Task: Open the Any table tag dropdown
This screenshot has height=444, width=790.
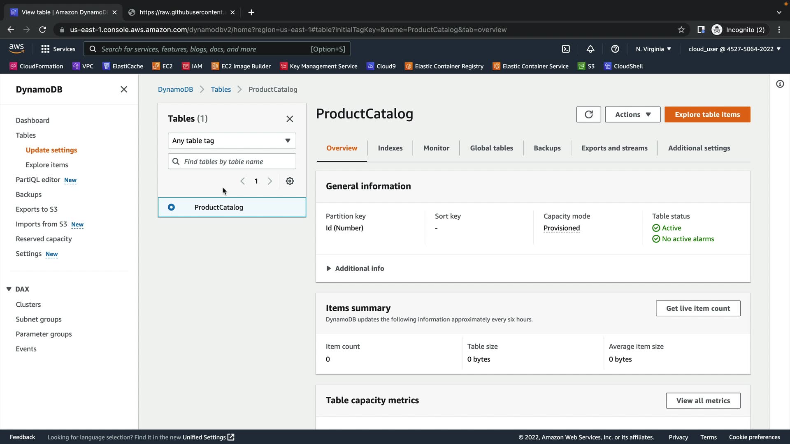Action: point(232,141)
